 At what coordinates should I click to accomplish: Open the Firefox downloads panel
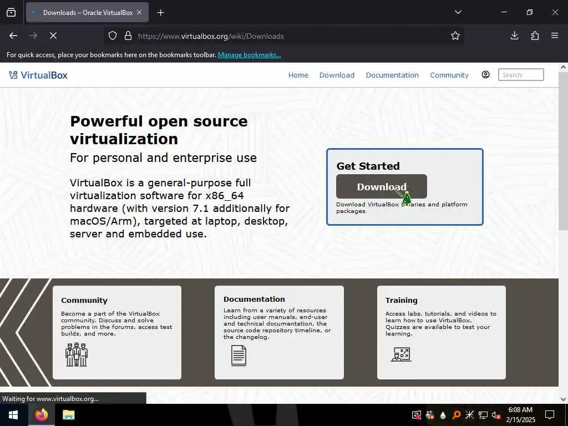(x=514, y=35)
